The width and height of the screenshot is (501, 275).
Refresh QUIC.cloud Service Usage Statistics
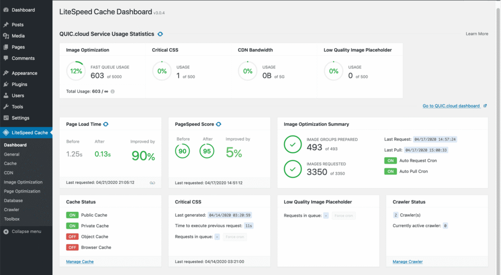(x=160, y=34)
